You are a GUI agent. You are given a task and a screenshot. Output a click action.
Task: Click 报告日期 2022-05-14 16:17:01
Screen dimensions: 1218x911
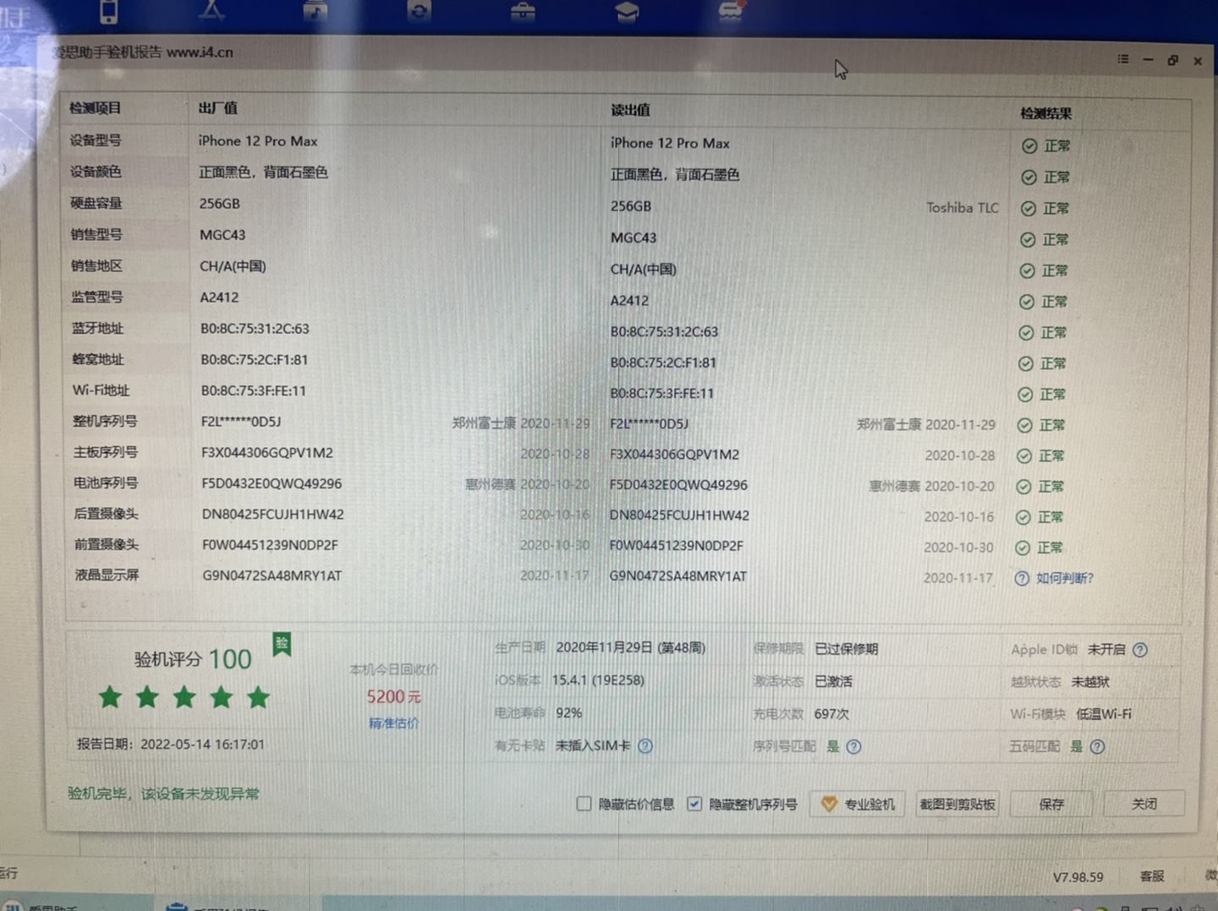tap(170, 745)
